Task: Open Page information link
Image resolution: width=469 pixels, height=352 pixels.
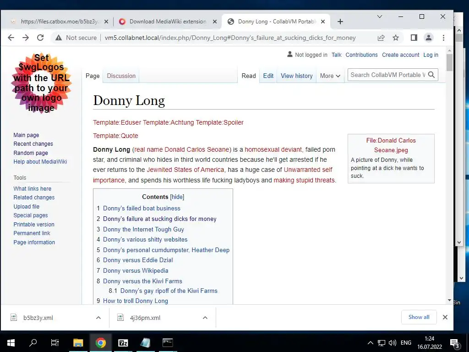Action: pyautogui.click(x=34, y=242)
